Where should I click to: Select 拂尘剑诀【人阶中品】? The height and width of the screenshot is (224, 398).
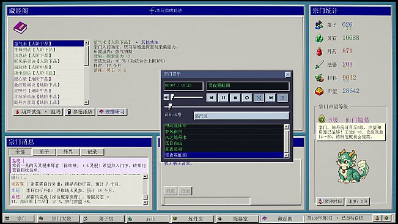tap(48, 73)
